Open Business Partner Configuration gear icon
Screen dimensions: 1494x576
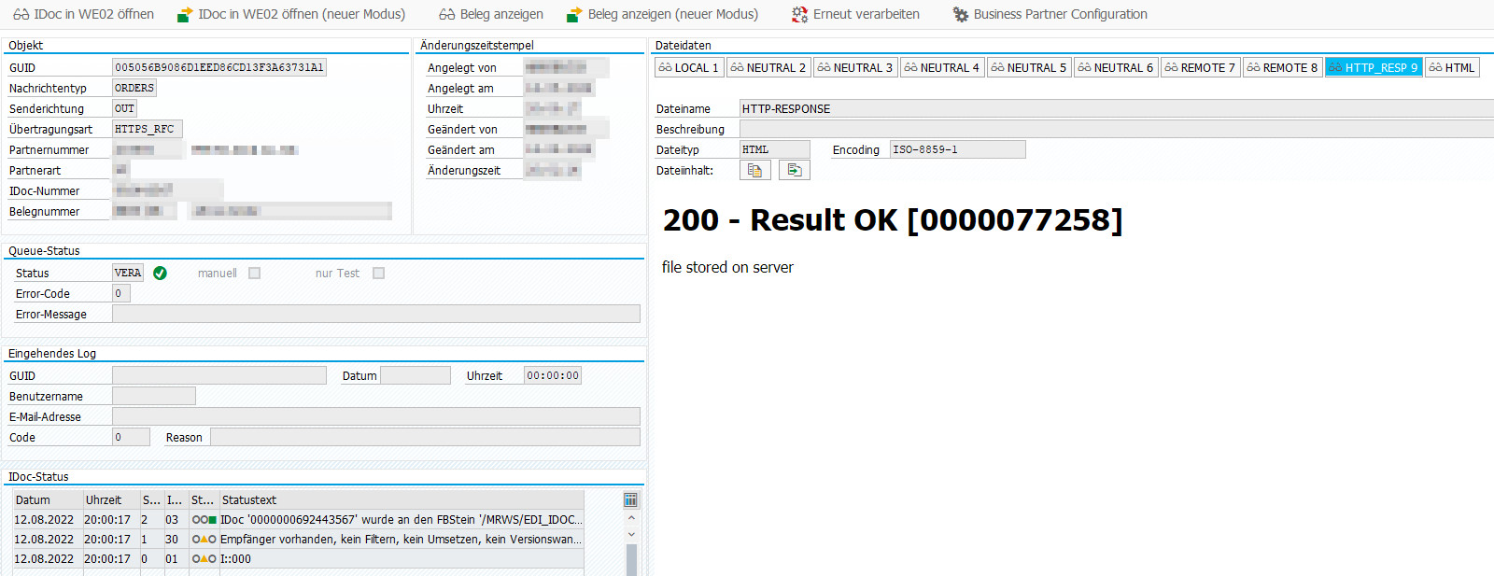(x=960, y=15)
